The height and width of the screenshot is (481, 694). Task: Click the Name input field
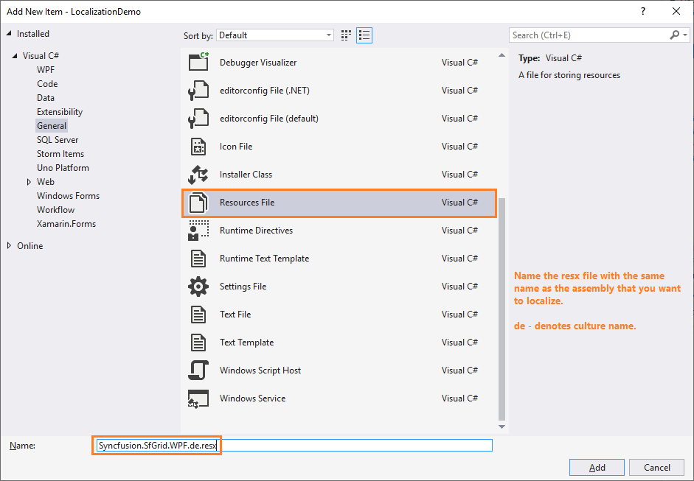pos(294,445)
